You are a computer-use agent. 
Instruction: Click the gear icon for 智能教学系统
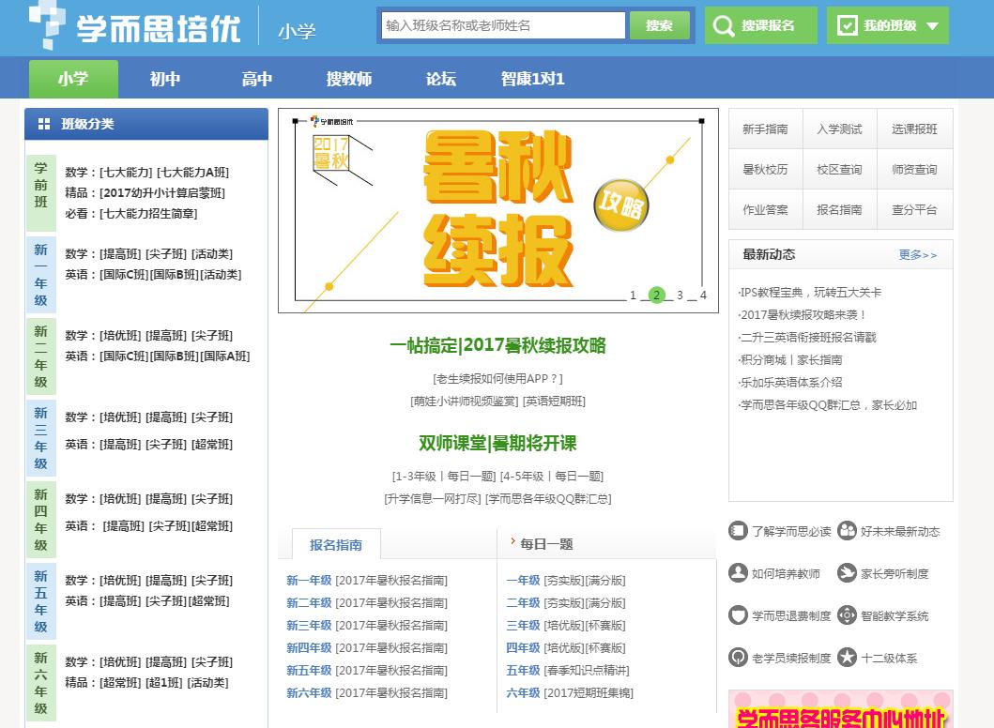(849, 615)
